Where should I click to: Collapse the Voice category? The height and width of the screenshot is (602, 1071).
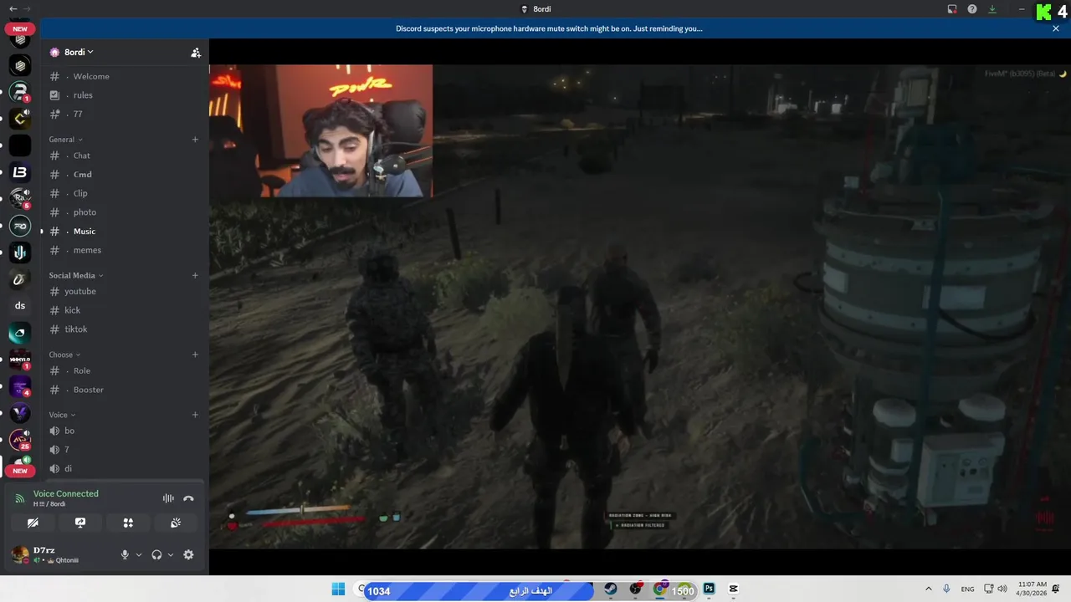(62, 415)
